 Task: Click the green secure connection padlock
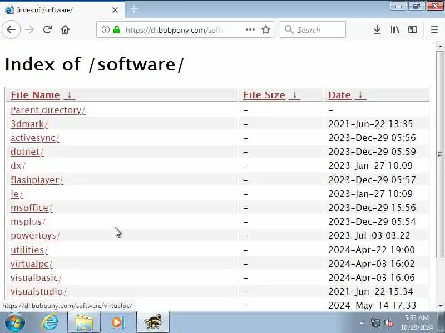point(117,29)
